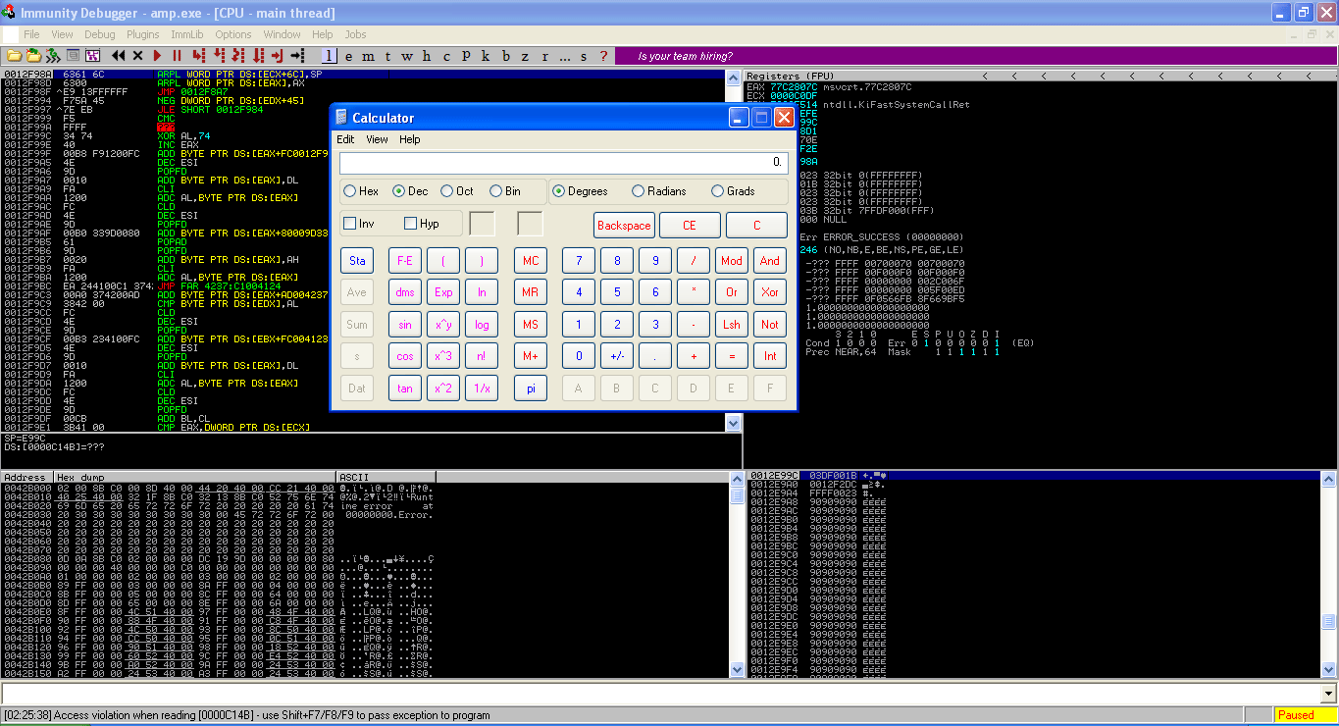
Task: Show Windows via w toolbar button
Action: click(x=406, y=56)
